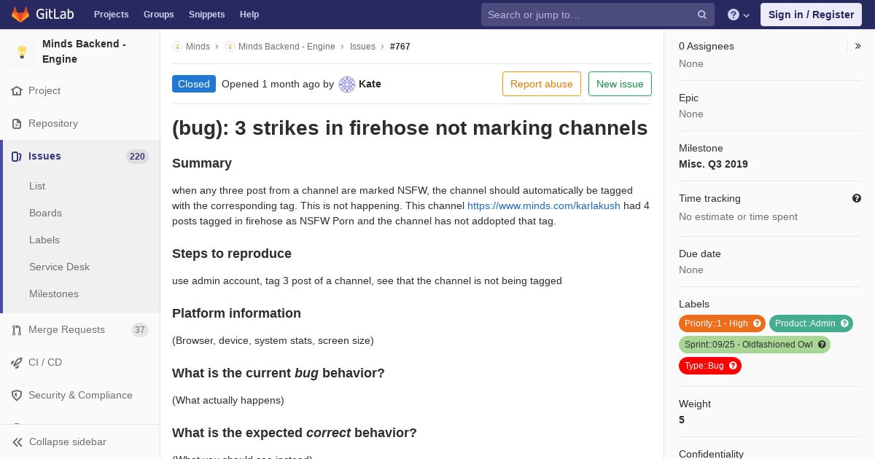Click 'No estimate or time spent' text

tap(738, 216)
